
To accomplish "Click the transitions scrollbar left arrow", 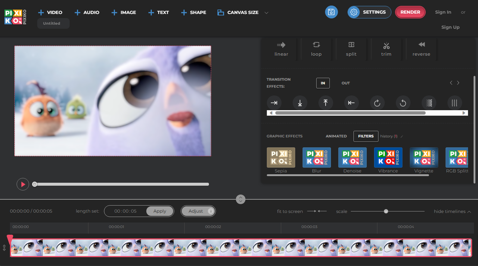I will coord(271,113).
